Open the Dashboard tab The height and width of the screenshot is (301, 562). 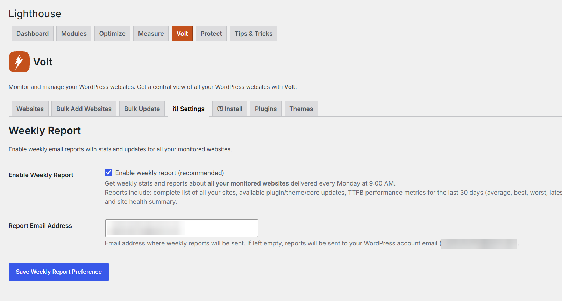pyautogui.click(x=33, y=34)
